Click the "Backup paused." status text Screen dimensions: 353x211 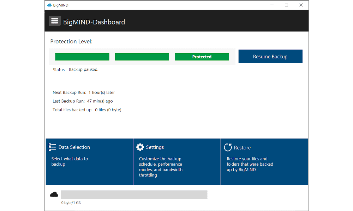84,70
